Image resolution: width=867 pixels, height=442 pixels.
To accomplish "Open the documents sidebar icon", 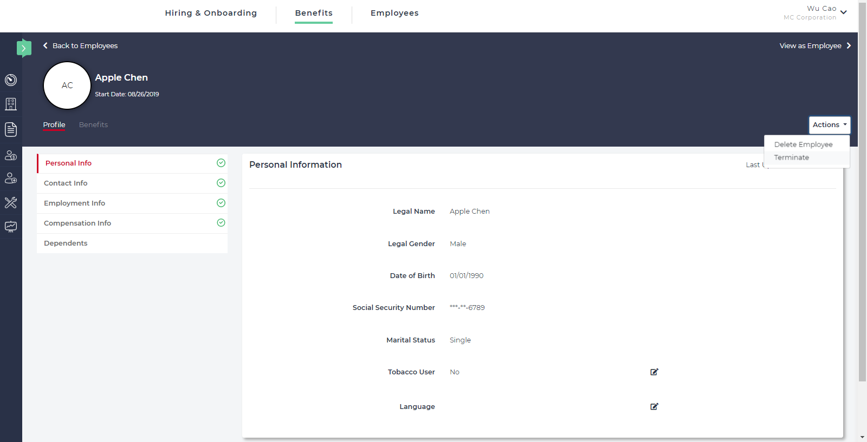I will coord(11,129).
